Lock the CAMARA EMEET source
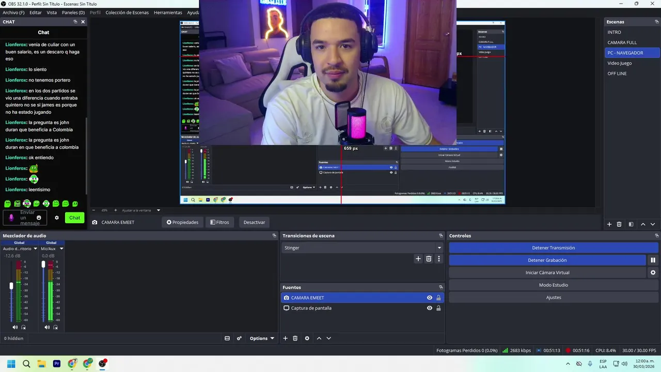 [438, 298]
